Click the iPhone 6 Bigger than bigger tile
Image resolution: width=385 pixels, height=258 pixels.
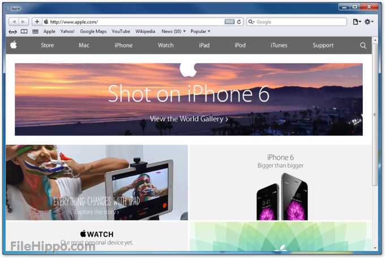click(280, 183)
